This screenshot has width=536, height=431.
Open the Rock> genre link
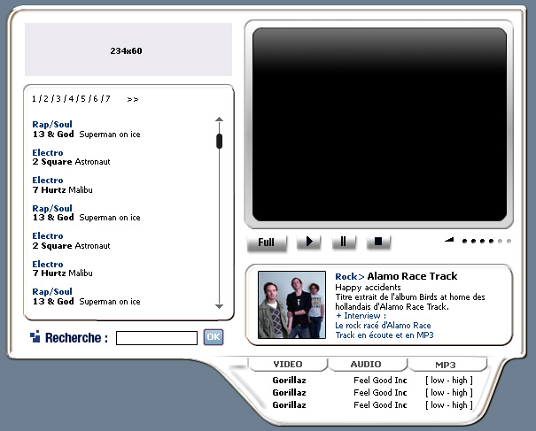(349, 276)
